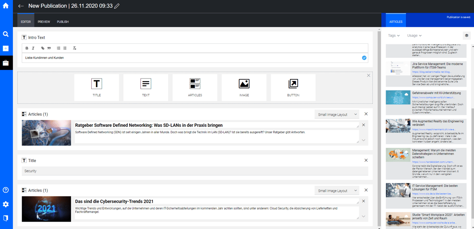This screenshot has height=229, width=474.
Task: Add a TITLE block
Action: pos(97,88)
